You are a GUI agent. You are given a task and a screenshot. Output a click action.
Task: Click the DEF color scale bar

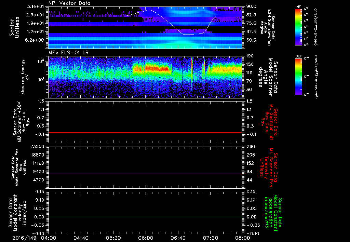299,77
